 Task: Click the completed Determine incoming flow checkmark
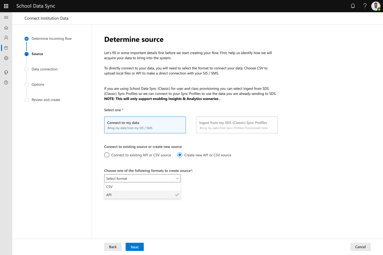(x=27, y=39)
